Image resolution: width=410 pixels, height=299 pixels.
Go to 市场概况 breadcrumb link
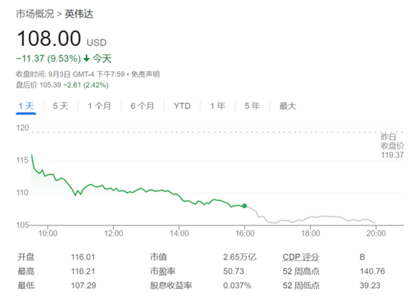[35, 14]
